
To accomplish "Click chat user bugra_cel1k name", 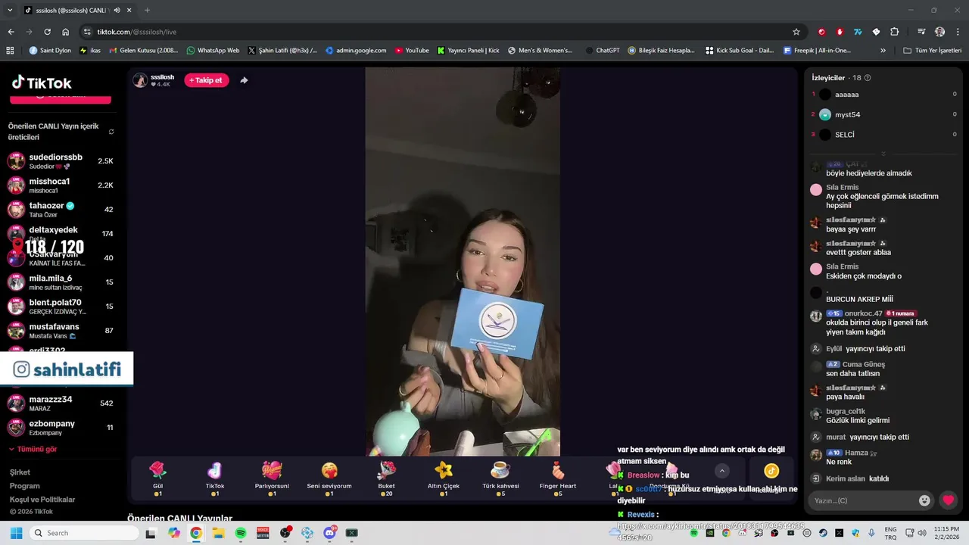I will pyautogui.click(x=846, y=411).
